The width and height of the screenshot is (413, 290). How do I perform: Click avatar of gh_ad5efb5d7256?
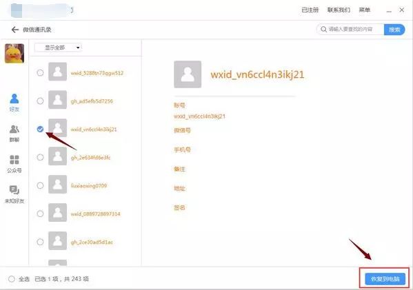pyautogui.click(x=57, y=100)
